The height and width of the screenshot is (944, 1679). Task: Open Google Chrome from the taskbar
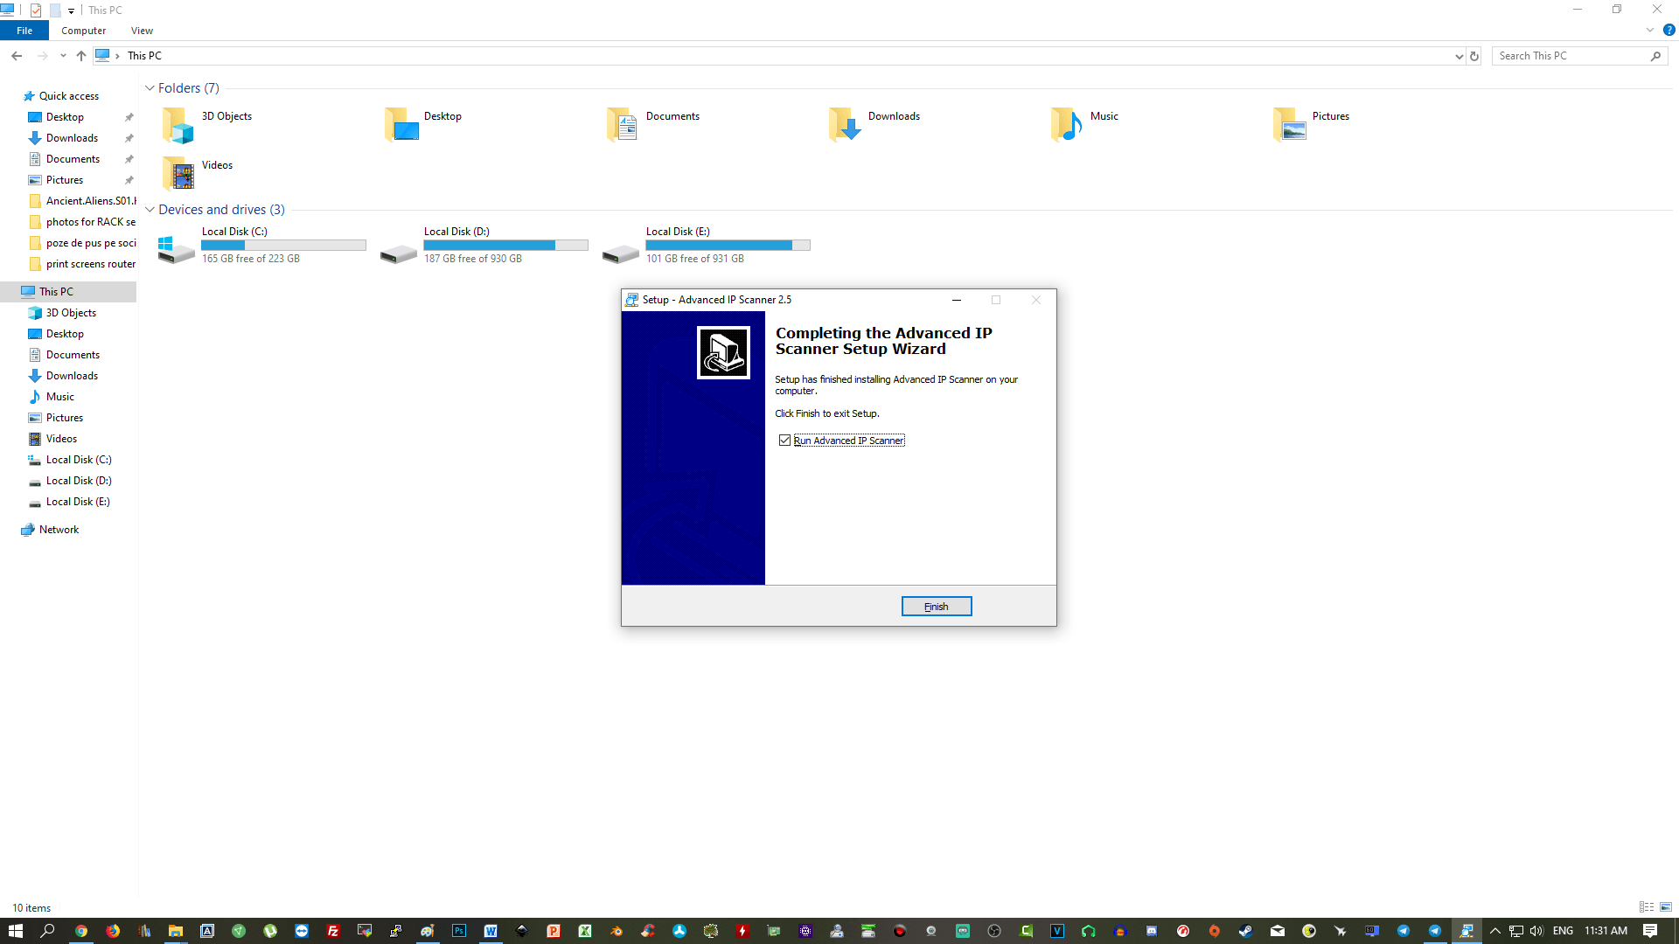coord(81,931)
